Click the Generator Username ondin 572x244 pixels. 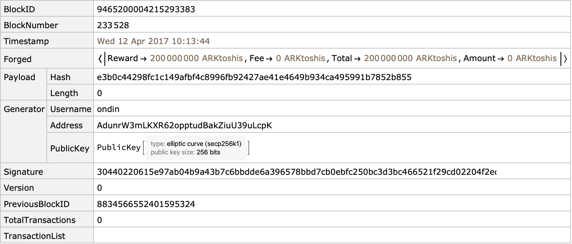108,109
